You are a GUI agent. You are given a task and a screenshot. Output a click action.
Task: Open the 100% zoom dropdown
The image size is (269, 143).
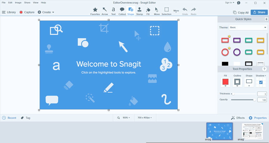click(126, 118)
